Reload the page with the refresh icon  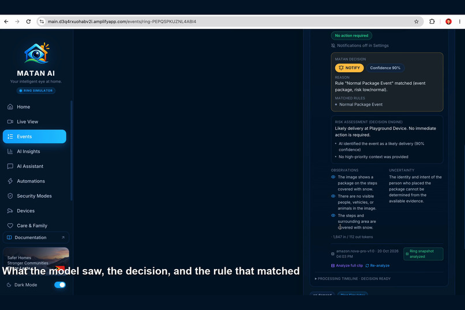click(28, 21)
